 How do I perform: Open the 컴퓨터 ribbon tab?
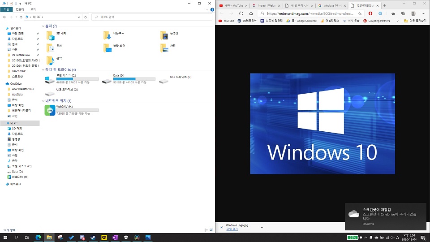(20, 9)
